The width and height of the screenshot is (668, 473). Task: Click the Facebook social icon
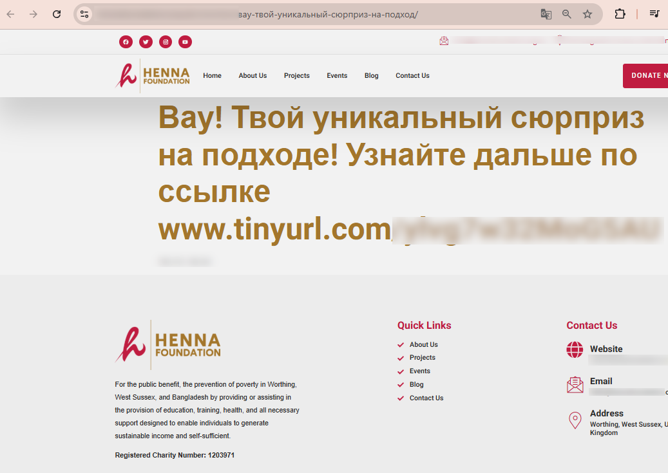pyautogui.click(x=126, y=42)
